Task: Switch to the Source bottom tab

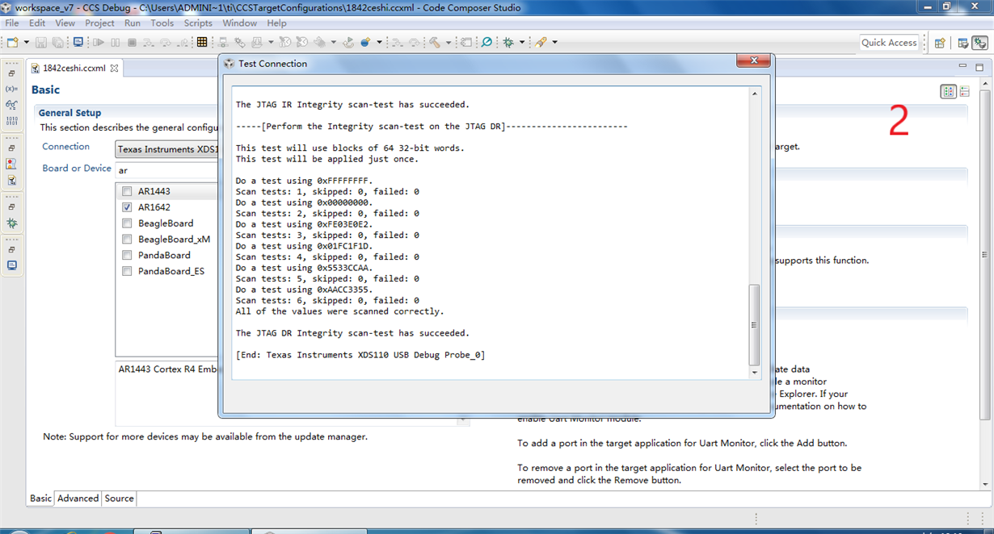Action: 119,499
